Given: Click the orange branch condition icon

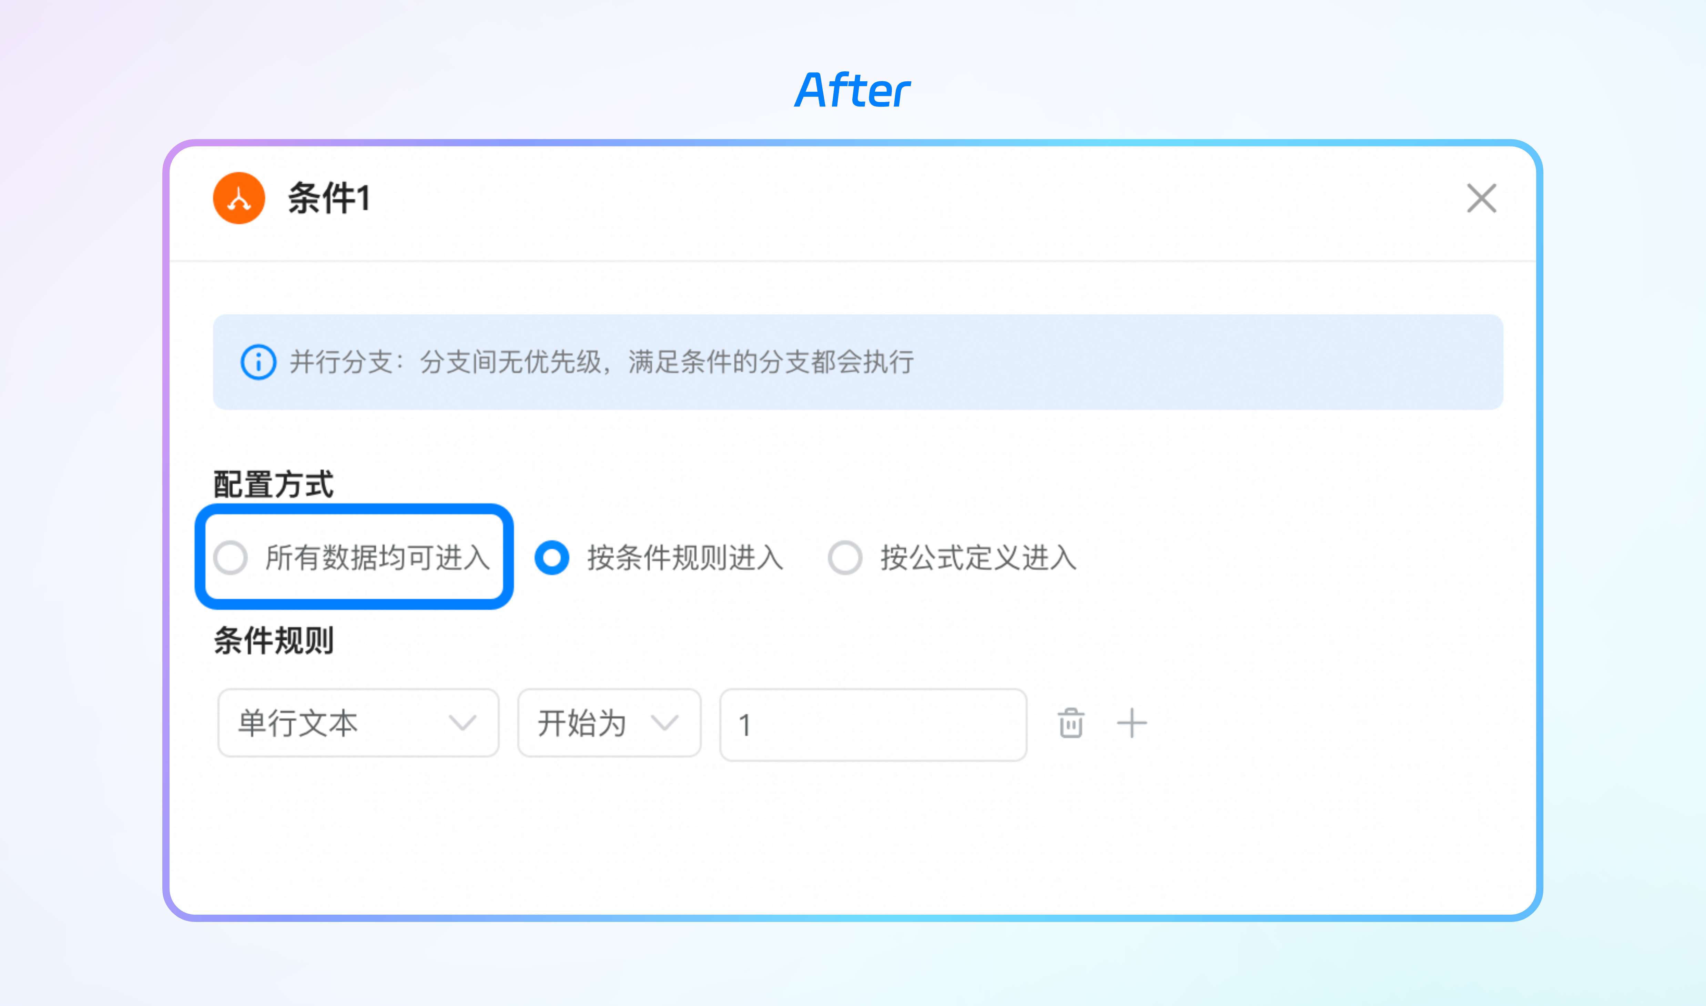Looking at the screenshot, I should pos(238,198).
